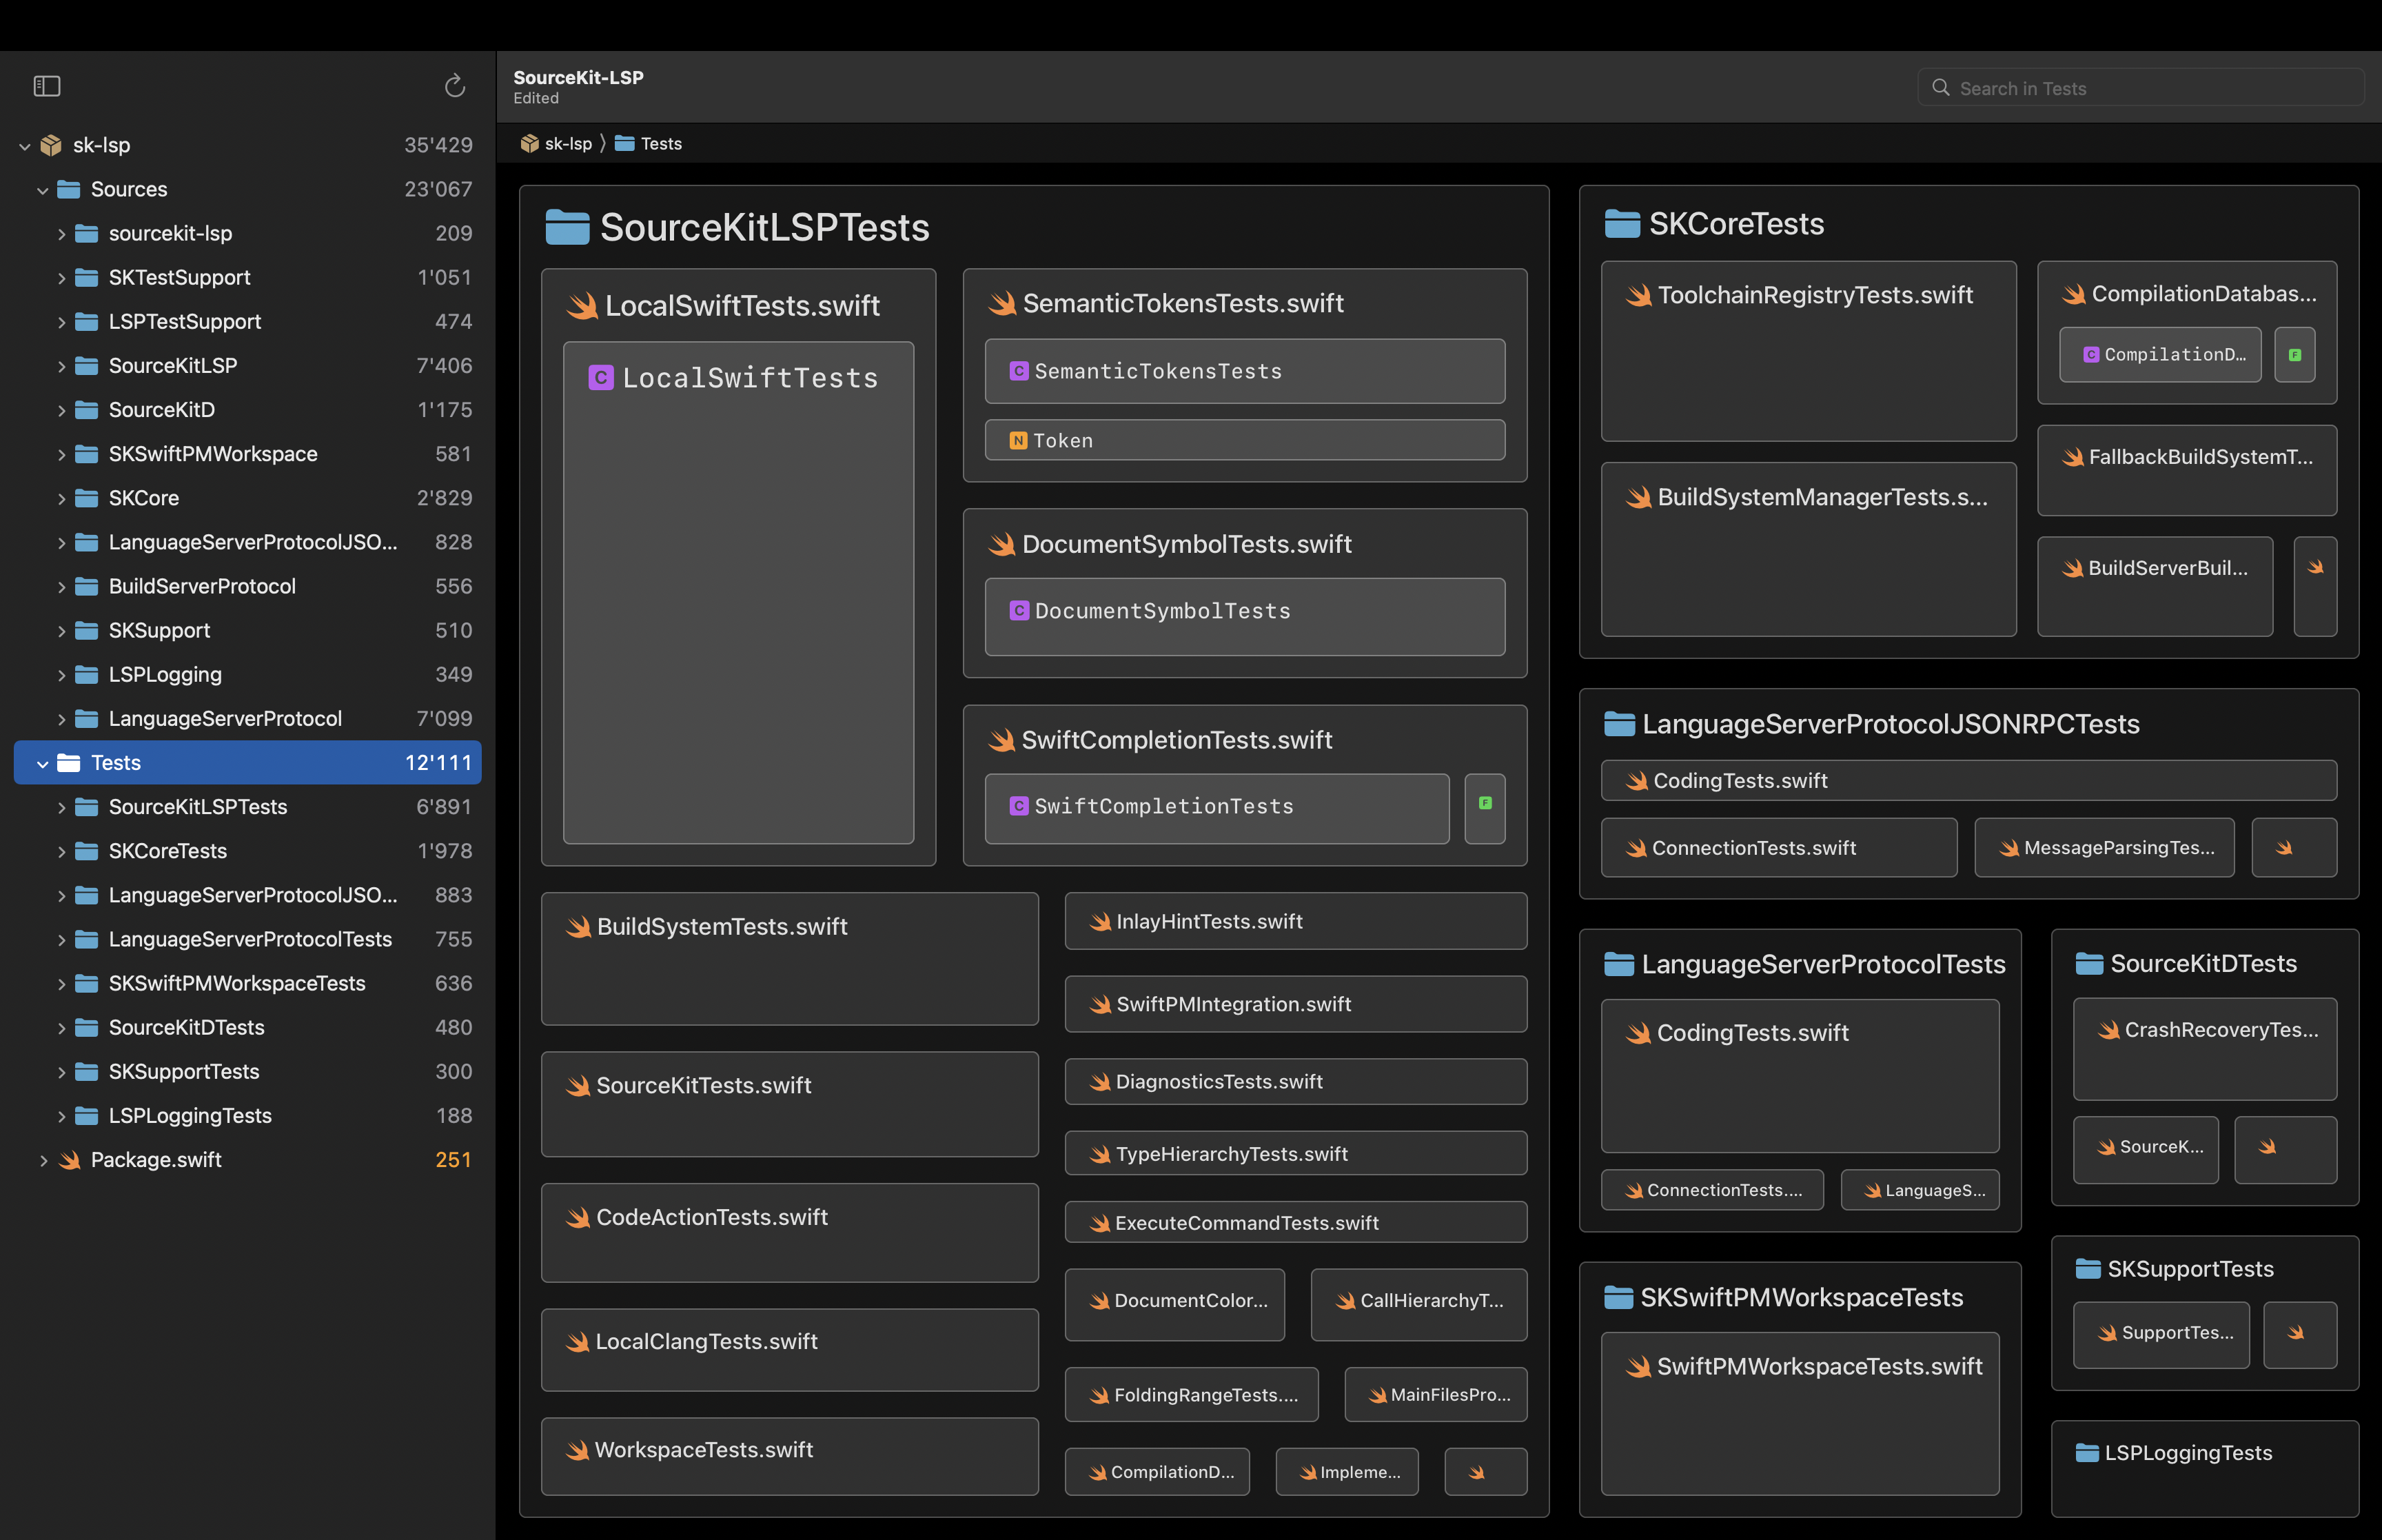This screenshot has width=2382, height=1540.
Task: Open the FallbackBuildSystemT… file block
Action: (x=2187, y=470)
